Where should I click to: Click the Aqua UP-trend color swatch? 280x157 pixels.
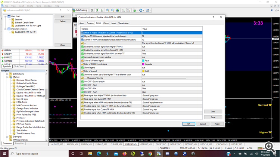pyautogui.click(x=143, y=60)
